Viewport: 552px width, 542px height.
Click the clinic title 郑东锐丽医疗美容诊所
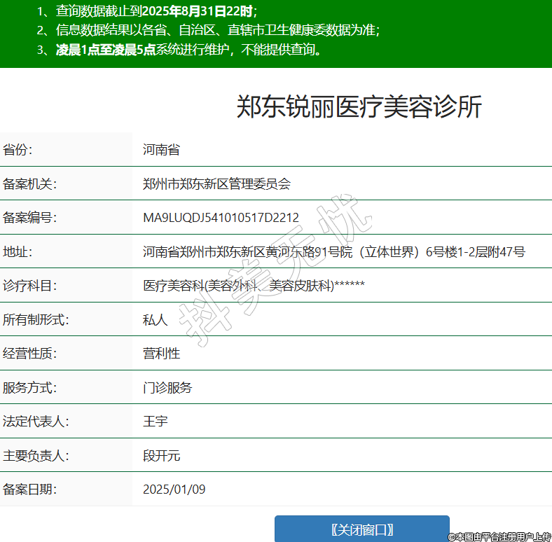(x=359, y=107)
